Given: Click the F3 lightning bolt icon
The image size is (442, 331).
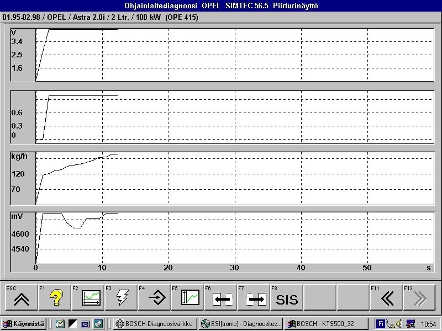Looking at the screenshot, I should tap(121, 298).
